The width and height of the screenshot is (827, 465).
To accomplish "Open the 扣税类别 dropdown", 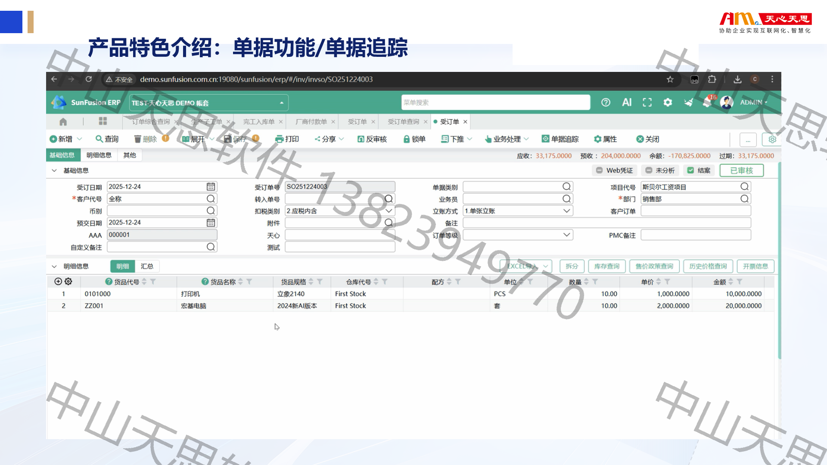I will [389, 211].
